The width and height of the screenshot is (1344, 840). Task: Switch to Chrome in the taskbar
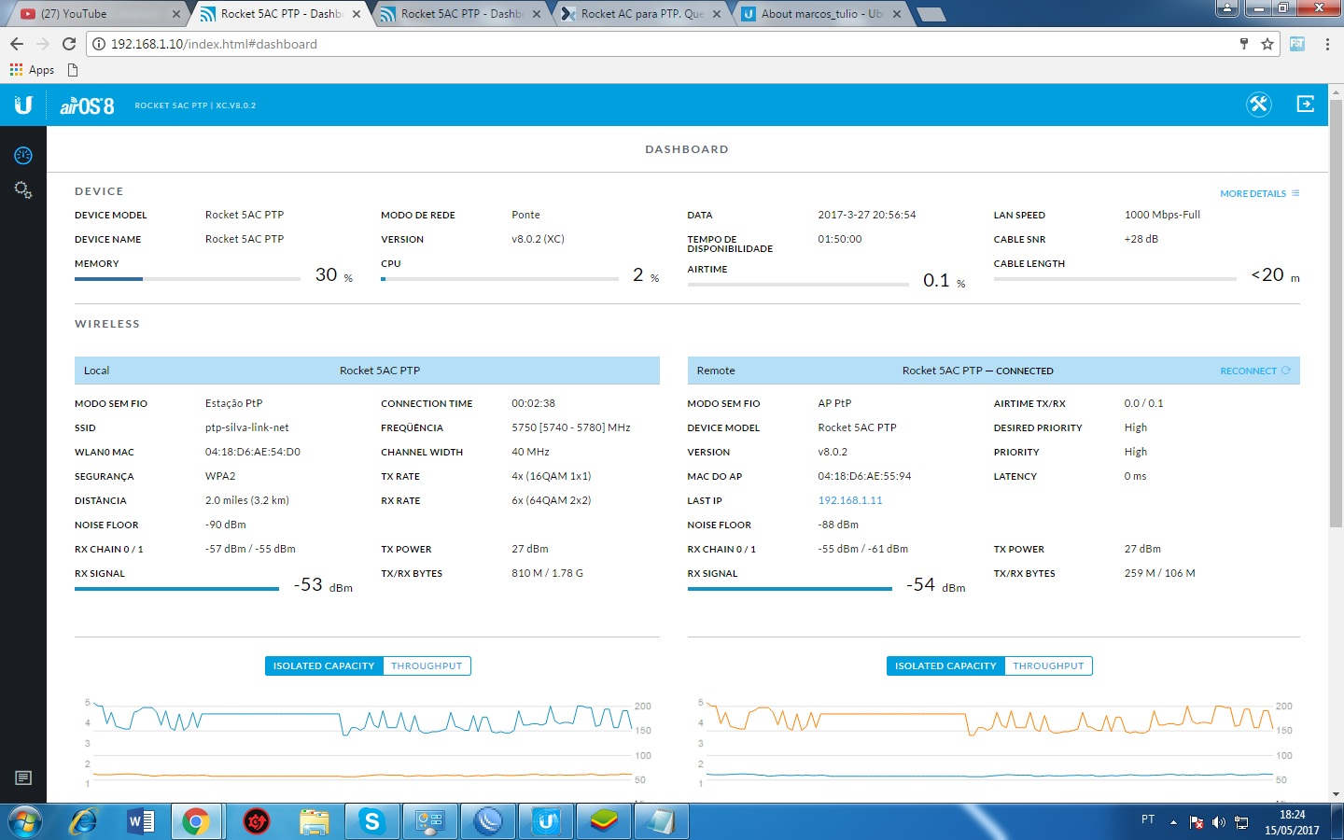point(196,821)
